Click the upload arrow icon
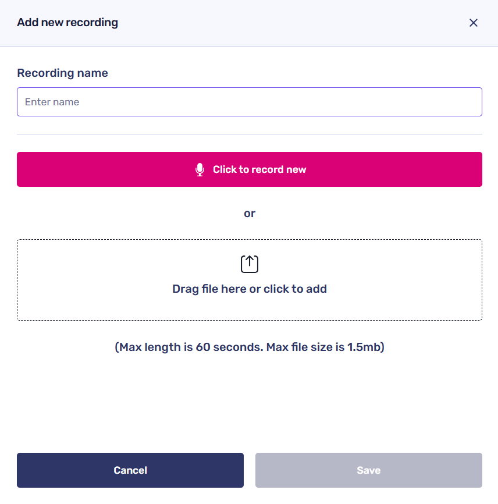498x504 pixels. tap(250, 264)
